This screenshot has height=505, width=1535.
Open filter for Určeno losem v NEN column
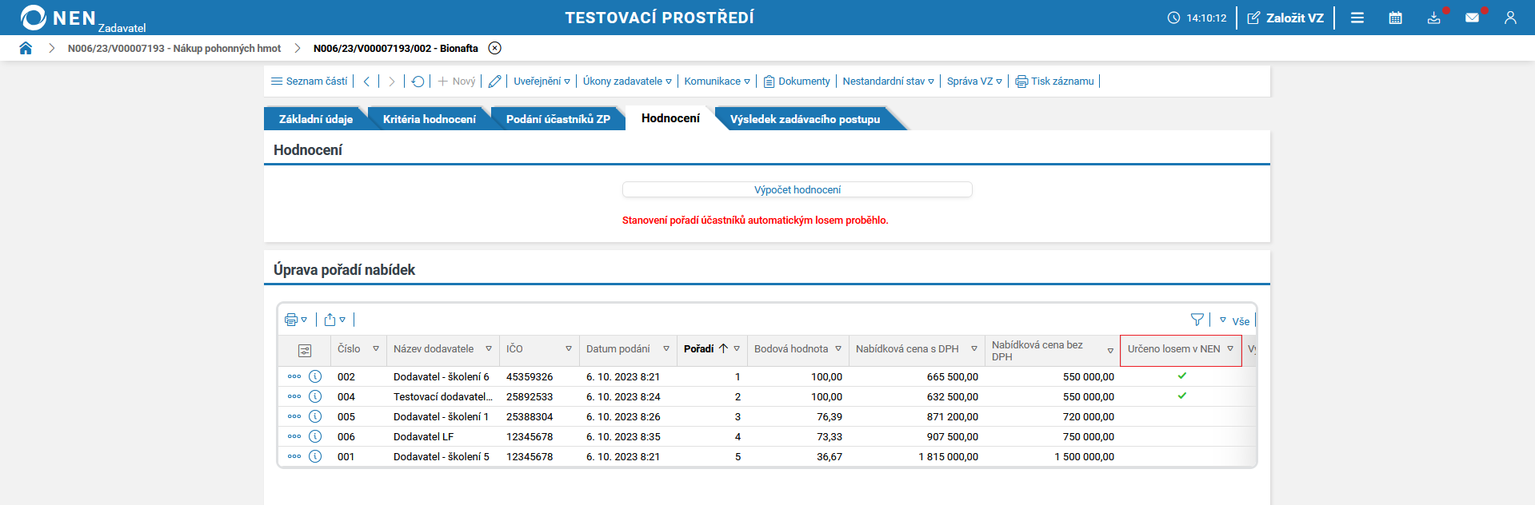(1230, 349)
